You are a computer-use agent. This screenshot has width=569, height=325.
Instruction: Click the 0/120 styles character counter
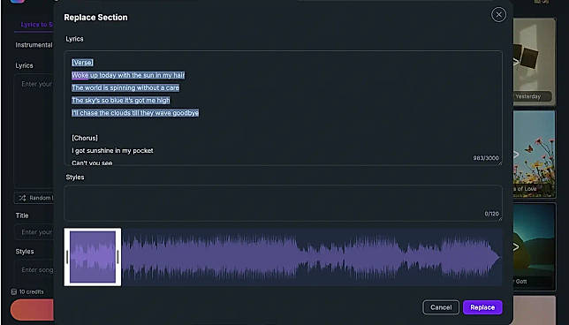pyautogui.click(x=492, y=214)
